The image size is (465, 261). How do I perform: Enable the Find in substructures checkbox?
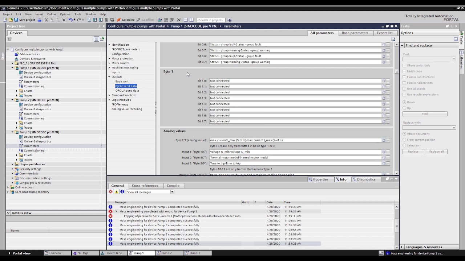coord(404,77)
